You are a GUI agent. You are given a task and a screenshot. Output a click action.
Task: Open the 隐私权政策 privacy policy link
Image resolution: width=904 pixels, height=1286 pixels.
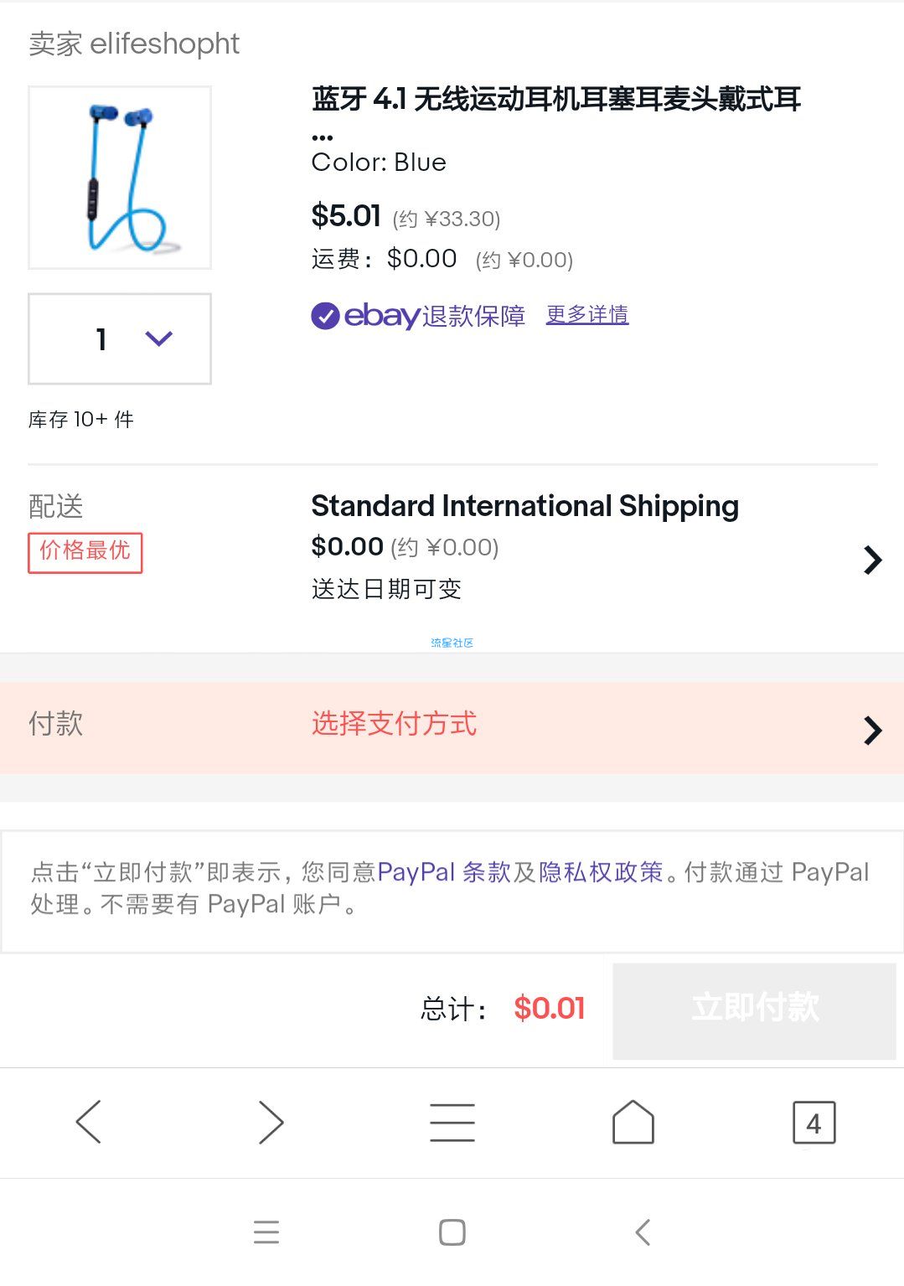(x=601, y=872)
